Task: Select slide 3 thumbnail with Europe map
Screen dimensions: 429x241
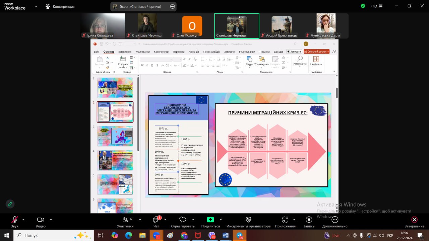Action: pyautogui.click(x=115, y=136)
